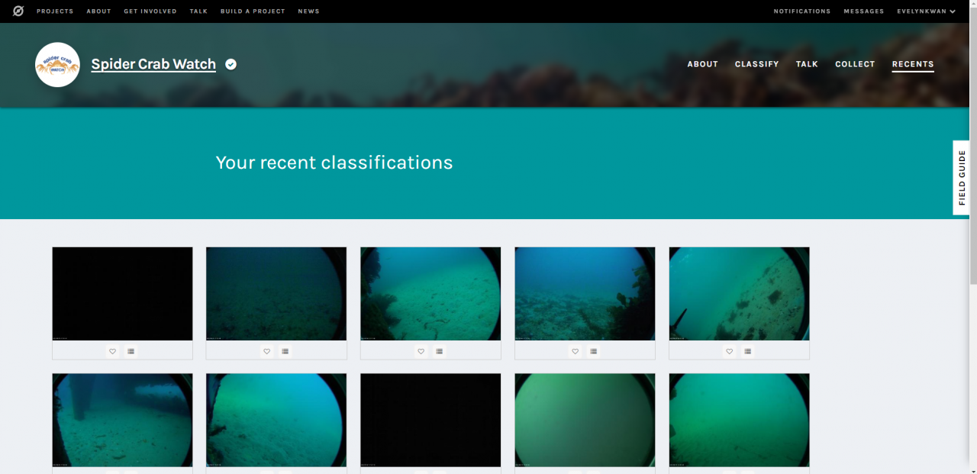The height and width of the screenshot is (474, 977).
Task: Open the first top-row thumbnail, the black image
Action: click(x=122, y=294)
